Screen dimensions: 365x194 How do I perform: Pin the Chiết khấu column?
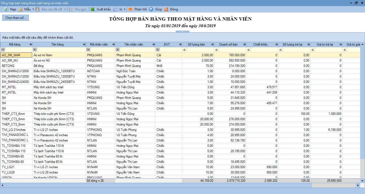(x=276, y=45)
